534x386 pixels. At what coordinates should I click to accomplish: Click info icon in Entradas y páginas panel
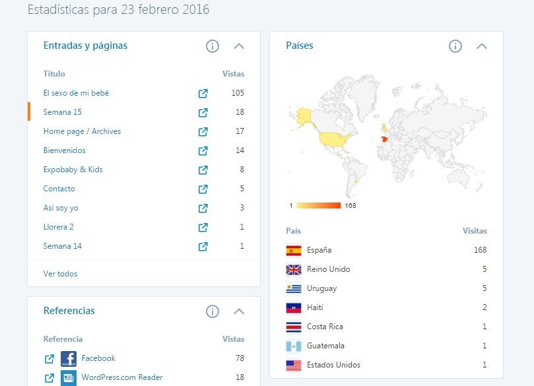point(213,46)
